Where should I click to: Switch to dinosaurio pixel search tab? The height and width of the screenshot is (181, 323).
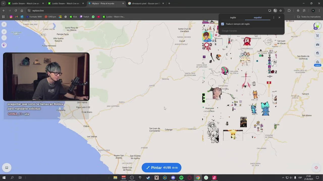(x=146, y=4)
